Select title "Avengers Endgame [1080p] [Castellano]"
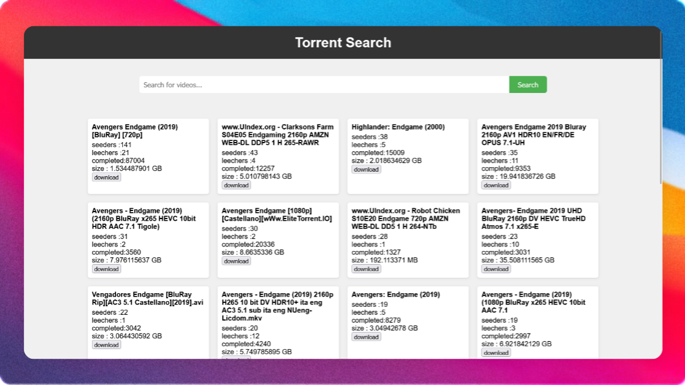The image size is (685, 385). point(277,215)
